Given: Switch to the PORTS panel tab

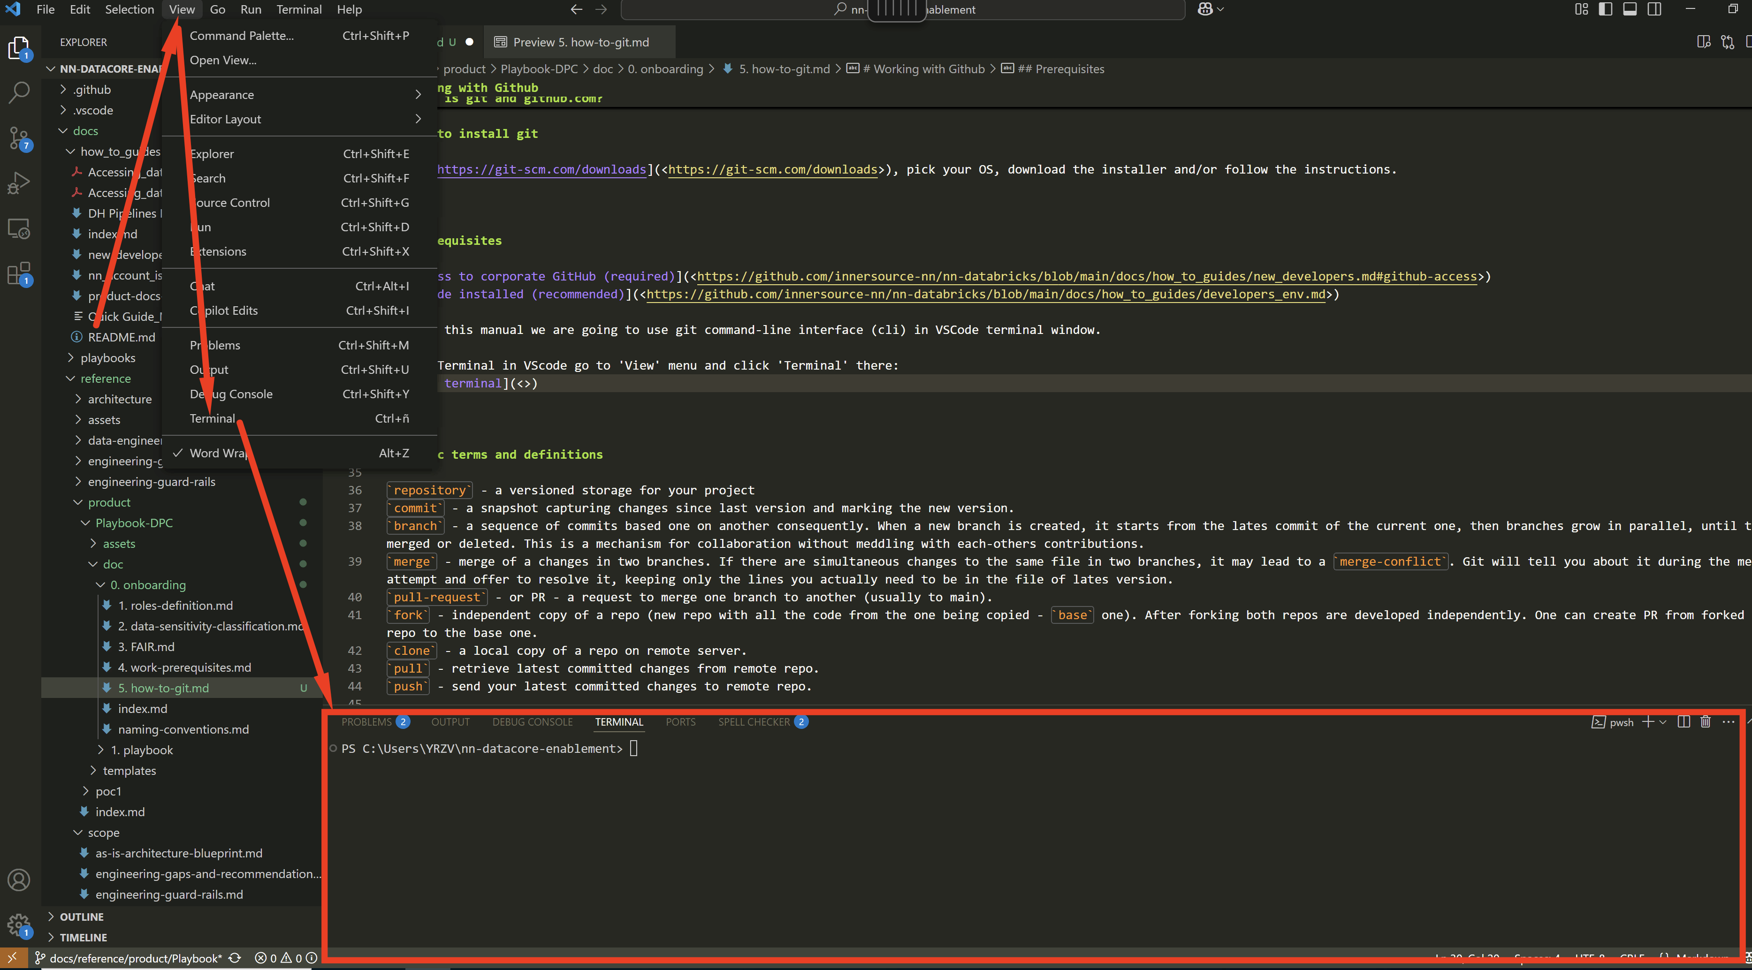Looking at the screenshot, I should click(680, 722).
